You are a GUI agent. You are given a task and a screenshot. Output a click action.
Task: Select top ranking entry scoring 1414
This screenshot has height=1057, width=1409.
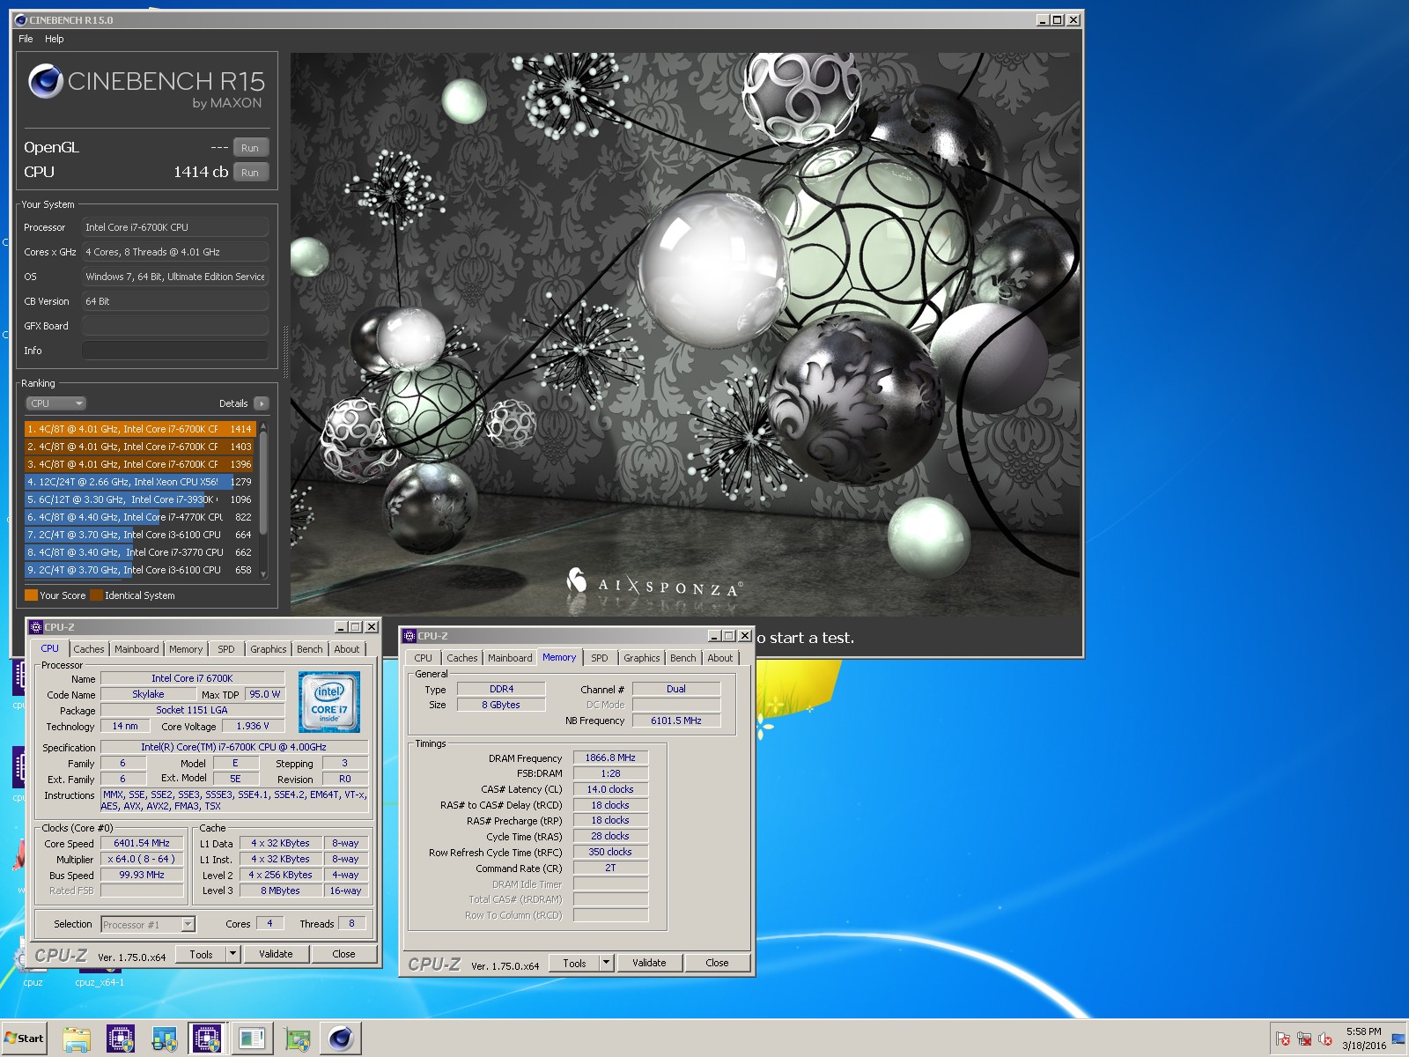(x=140, y=429)
